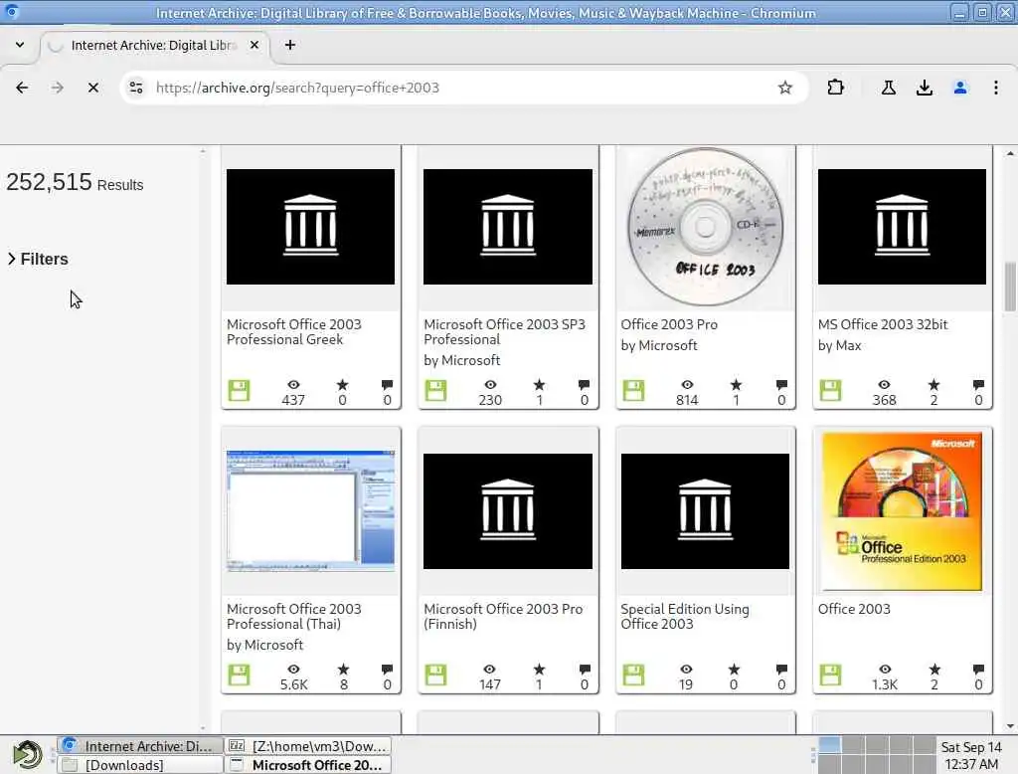Click reviews comment icon on Office 2003 Pro
The height and width of the screenshot is (774, 1018).
pos(781,385)
